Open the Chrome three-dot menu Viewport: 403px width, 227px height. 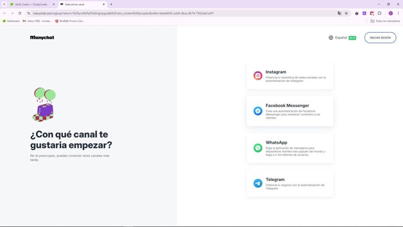[x=398, y=13]
